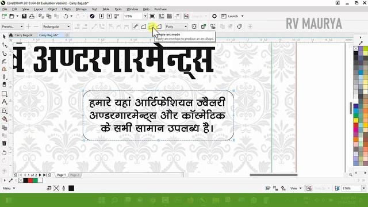Print the document with the printer icon

(32, 16)
